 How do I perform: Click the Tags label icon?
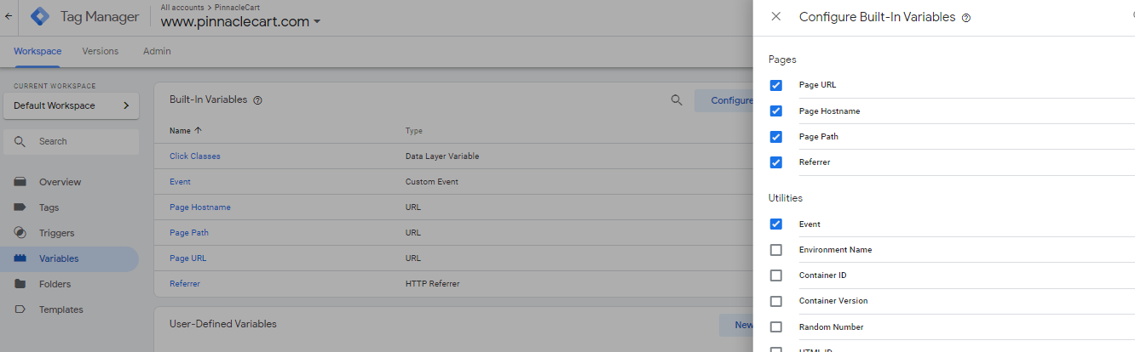point(20,207)
